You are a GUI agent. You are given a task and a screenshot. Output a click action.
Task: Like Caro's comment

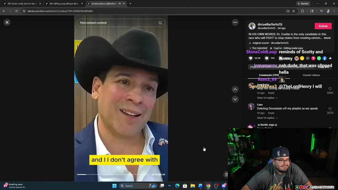coord(330,109)
